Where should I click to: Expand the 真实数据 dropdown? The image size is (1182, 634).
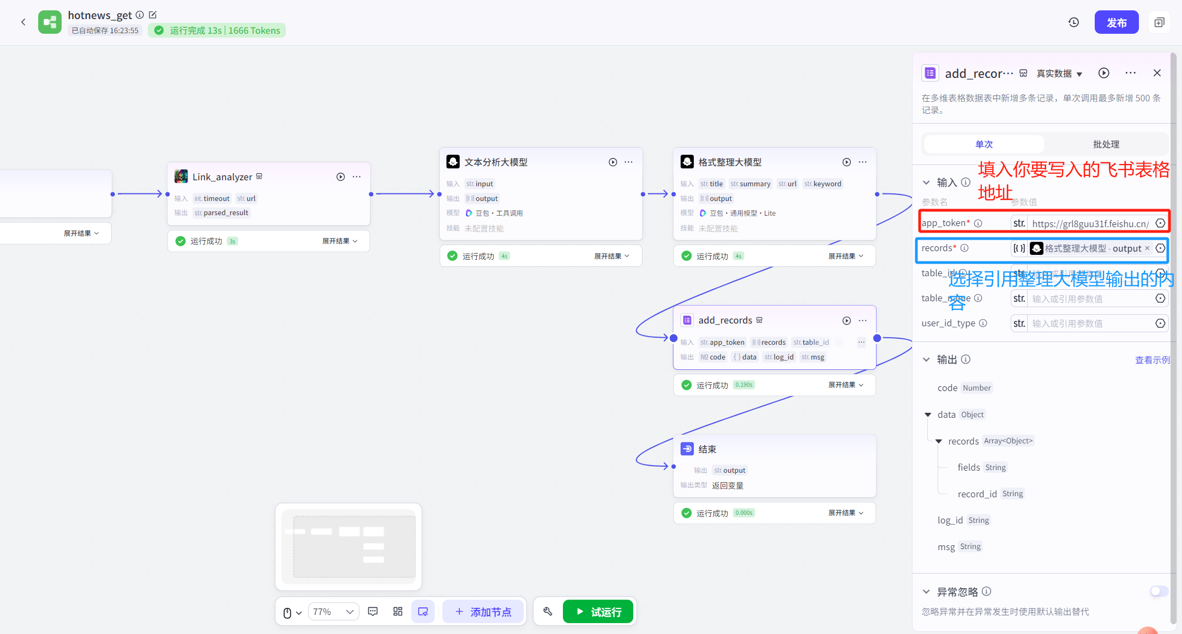[1059, 74]
